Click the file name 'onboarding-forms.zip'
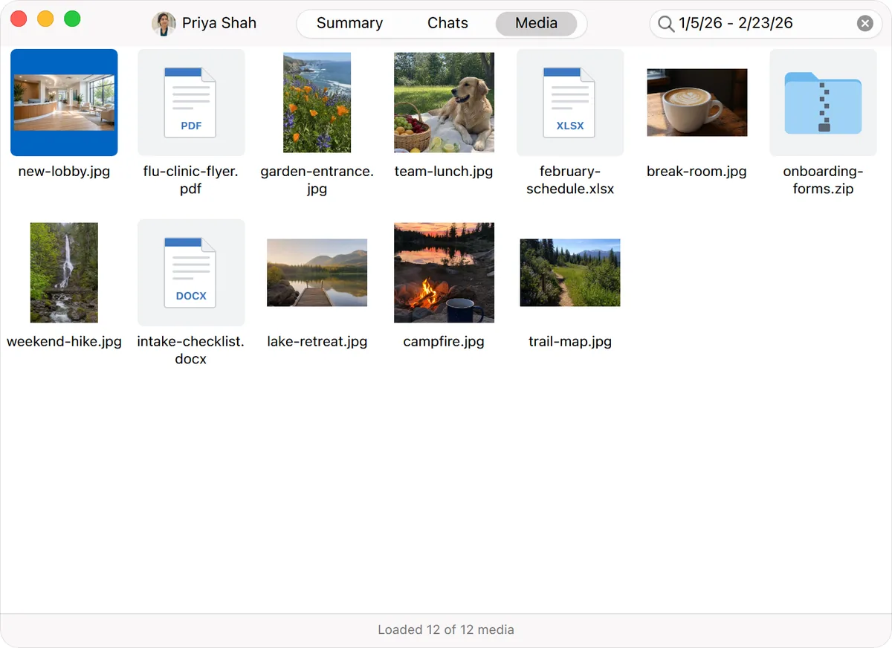This screenshot has height=648, width=892. [x=823, y=180]
